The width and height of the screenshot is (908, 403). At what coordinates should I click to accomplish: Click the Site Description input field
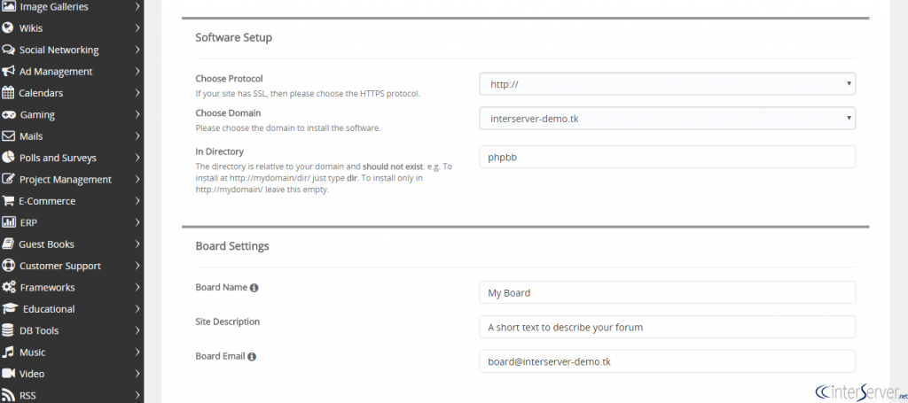tap(667, 327)
